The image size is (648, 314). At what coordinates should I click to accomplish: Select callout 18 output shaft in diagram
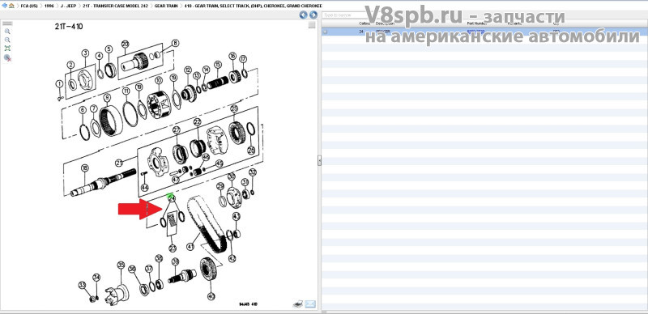click(85, 168)
